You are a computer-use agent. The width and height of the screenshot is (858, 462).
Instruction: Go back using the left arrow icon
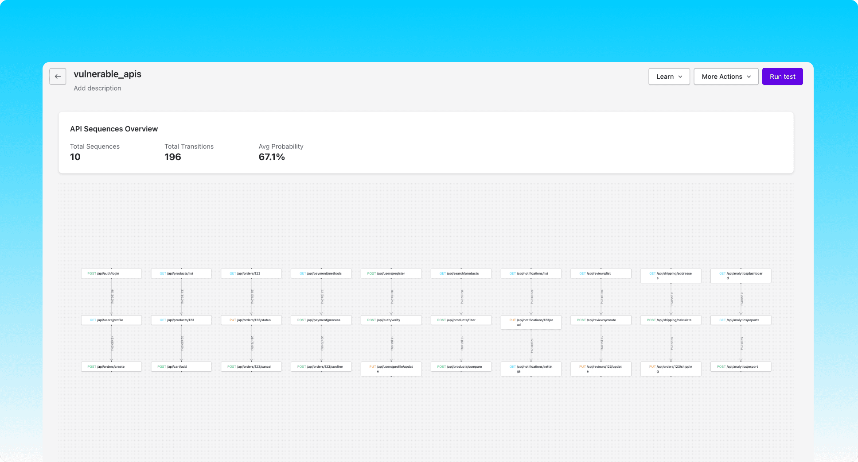[58, 77]
